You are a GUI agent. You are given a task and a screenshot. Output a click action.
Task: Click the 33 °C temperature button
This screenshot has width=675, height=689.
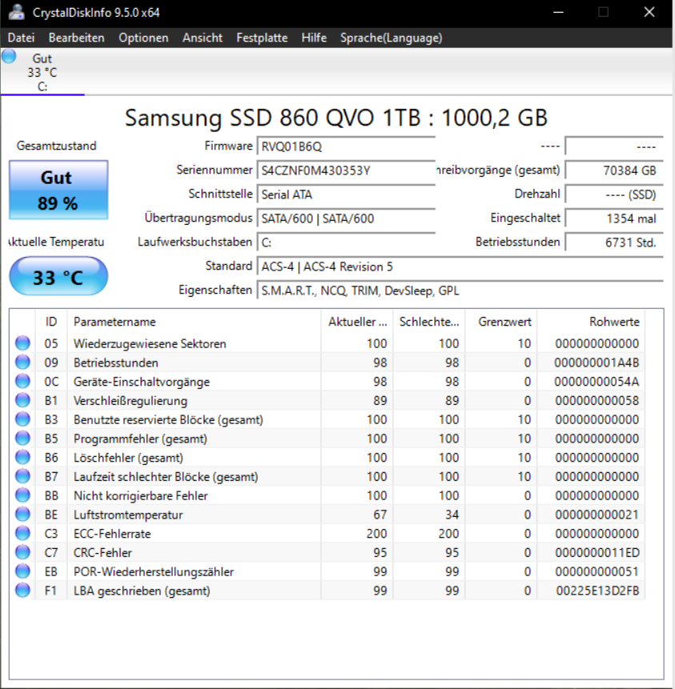pyautogui.click(x=58, y=277)
